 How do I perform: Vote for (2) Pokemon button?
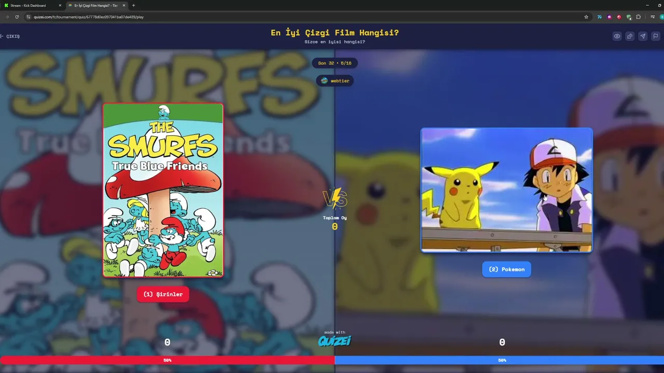tap(506, 269)
